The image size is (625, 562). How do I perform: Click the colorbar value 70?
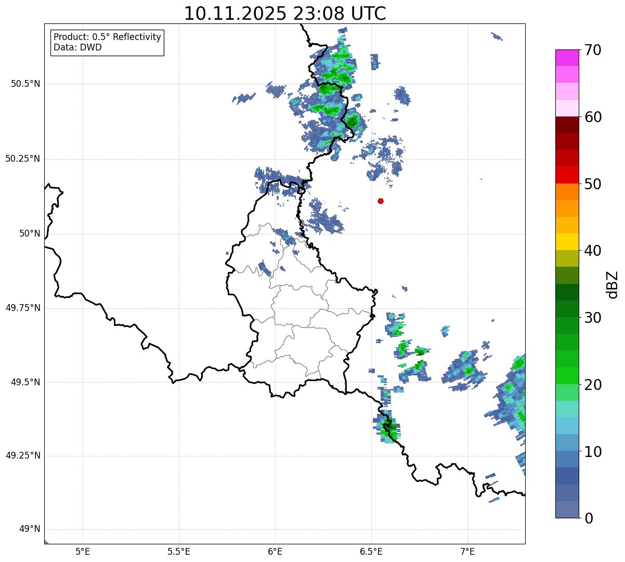point(593,50)
